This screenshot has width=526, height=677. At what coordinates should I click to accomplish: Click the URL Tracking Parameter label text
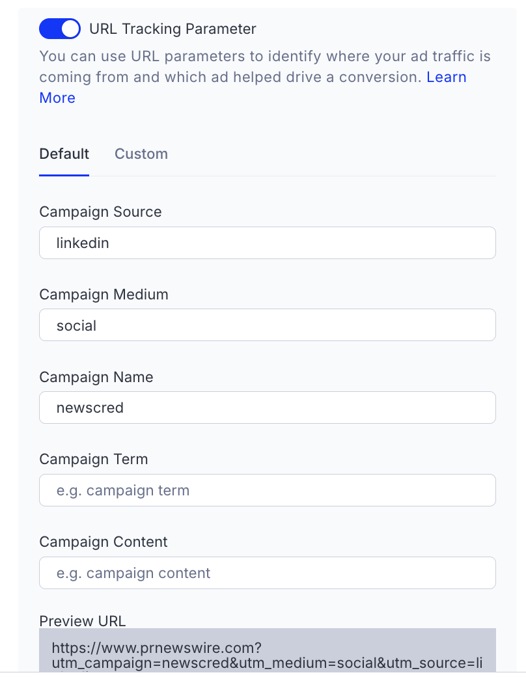click(173, 29)
